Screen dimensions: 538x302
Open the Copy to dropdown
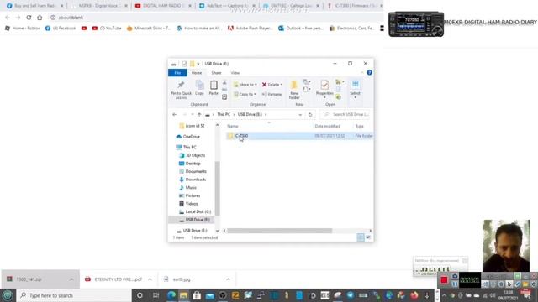click(x=245, y=94)
